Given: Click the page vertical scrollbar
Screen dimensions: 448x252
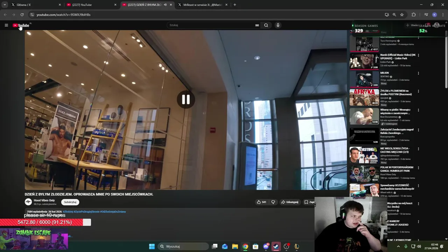Looking at the screenshot, I should (x=446, y=59).
